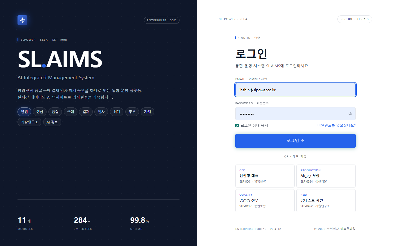This screenshot has width=394, height=246.
Task: Open the 비밀번호를 잊으셨나요? link
Action: point(337,125)
